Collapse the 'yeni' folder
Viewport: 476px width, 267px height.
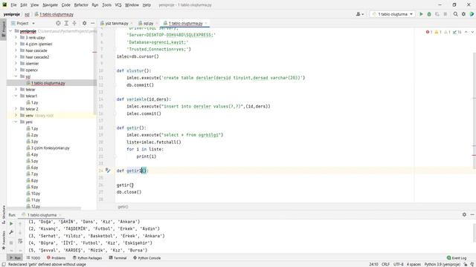click(16, 122)
